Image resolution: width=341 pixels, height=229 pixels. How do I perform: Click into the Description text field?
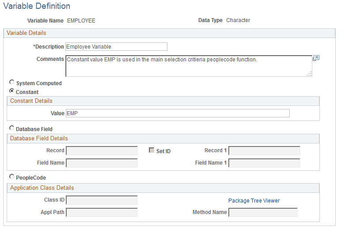tap(116, 47)
